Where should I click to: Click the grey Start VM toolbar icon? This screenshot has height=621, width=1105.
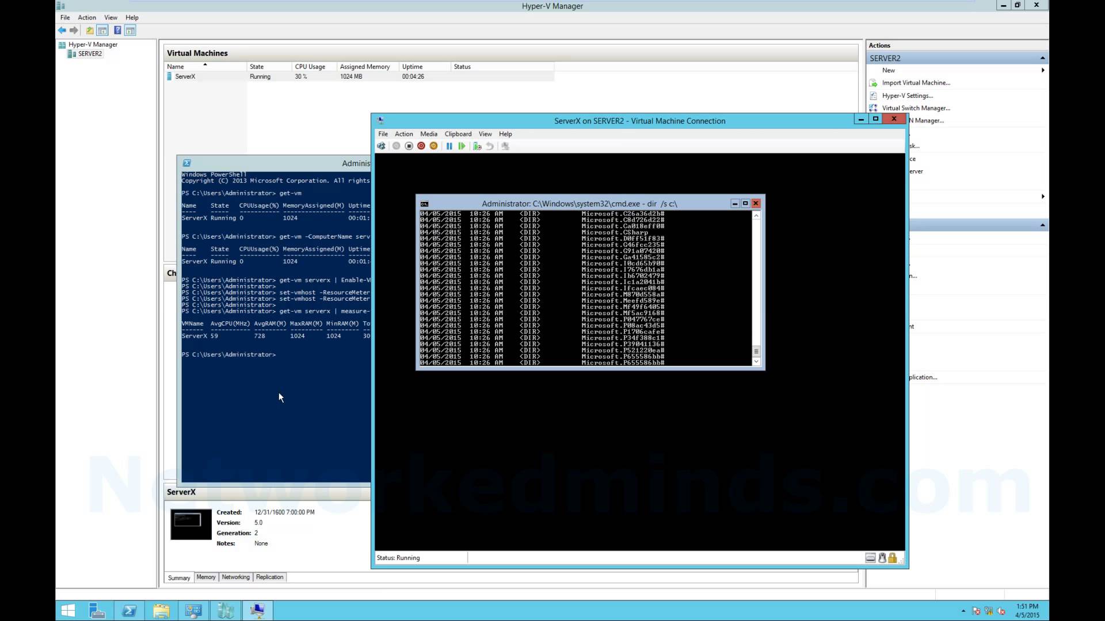(x=396, y=146)
